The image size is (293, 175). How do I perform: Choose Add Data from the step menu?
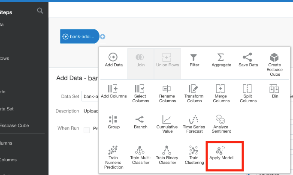[x=114, y=60]
